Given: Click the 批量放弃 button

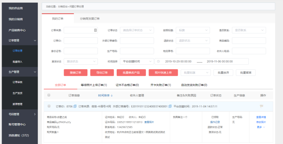Looking at the screenshot, I should (x=223, y=73).
